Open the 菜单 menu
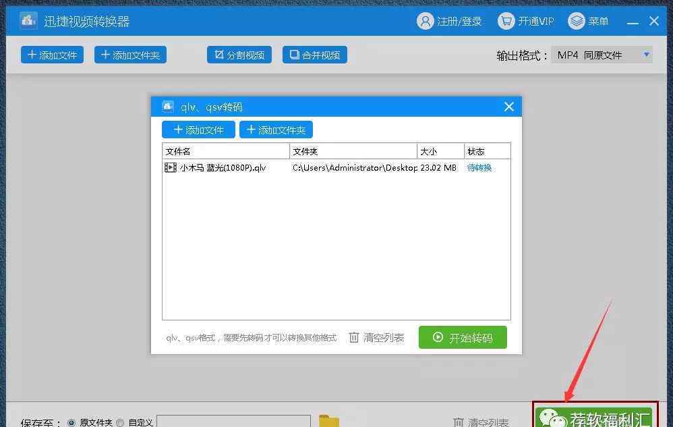673x427 pixels. point(588,21)
